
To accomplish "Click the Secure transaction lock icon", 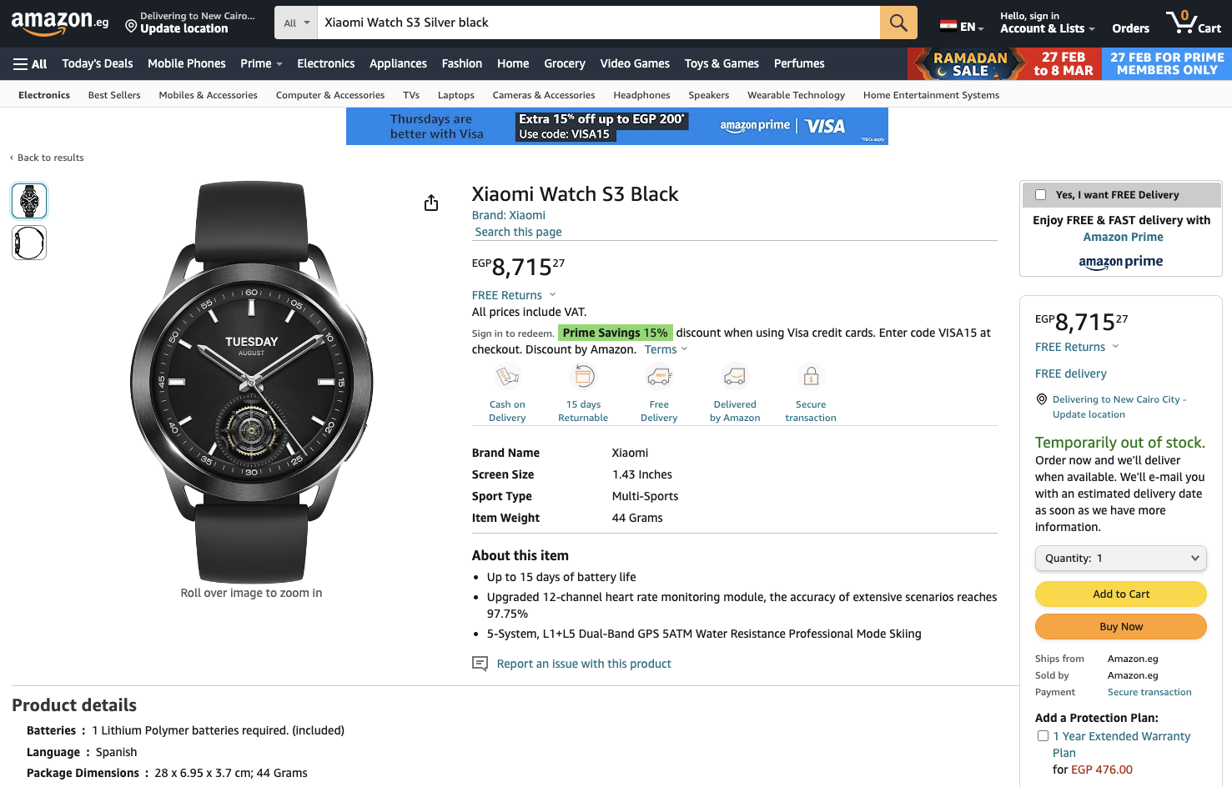I will click(811, 377).
